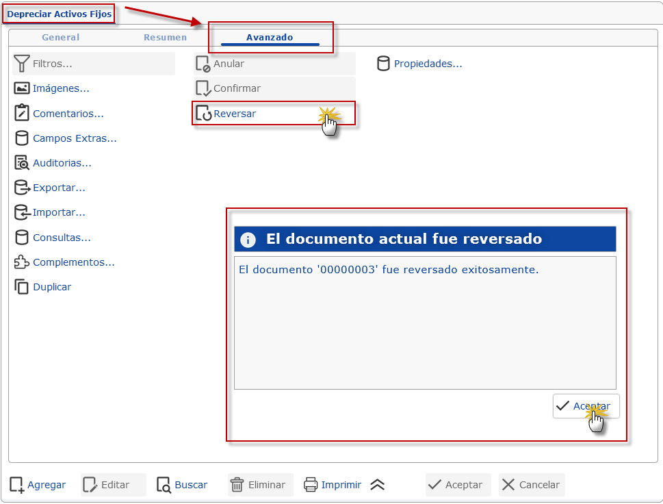Open Consultas
Viewport: 663px width, 504px height.
click(62, 238)
